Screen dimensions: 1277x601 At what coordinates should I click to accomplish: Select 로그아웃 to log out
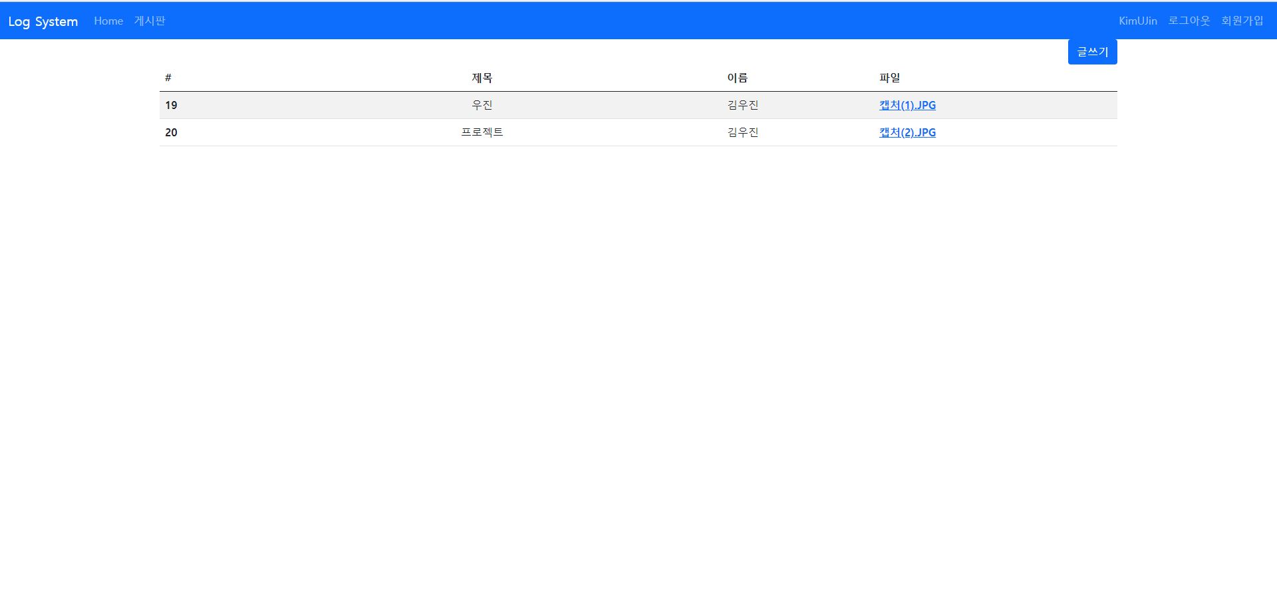(1189, 21)
